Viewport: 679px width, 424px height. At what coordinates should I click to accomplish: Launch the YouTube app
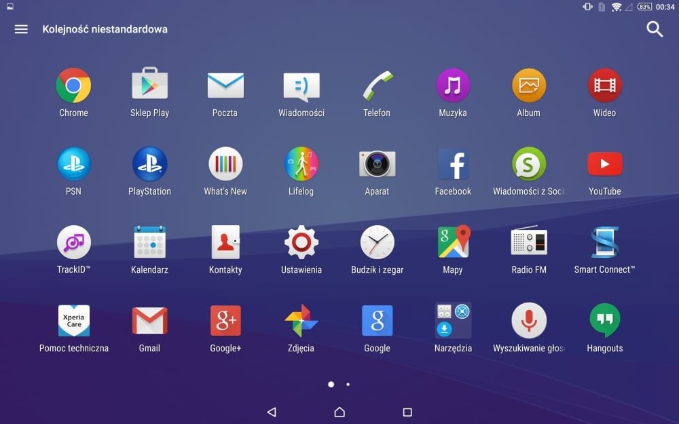605,164
